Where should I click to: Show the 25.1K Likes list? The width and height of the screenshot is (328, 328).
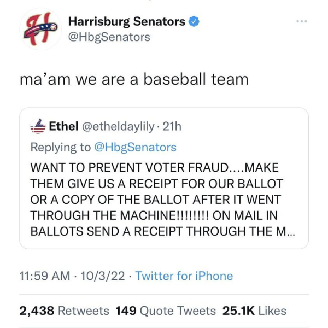[x=254, y=311]
